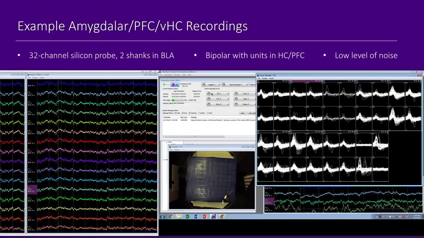The image size is (424, 238).
Task: Click the video tracker camera view
Action: 212,180
